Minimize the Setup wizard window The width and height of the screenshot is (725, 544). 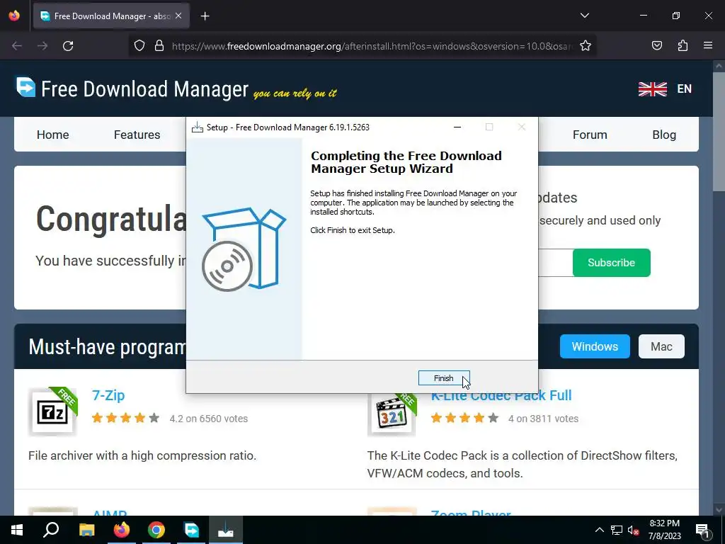(x=457, y=127)
